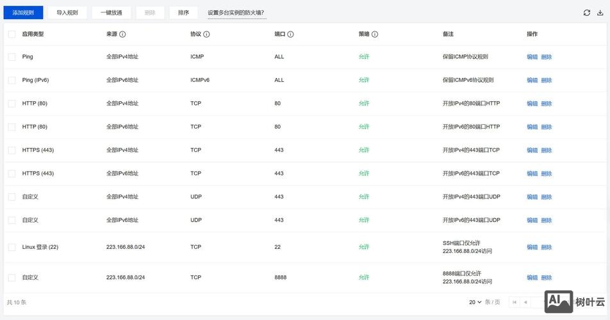Image resolution: width=610 pixels, height=320 pixels.
Task: Open the 20 条/页 page size dropdown
Action: (x=475, y=302)
